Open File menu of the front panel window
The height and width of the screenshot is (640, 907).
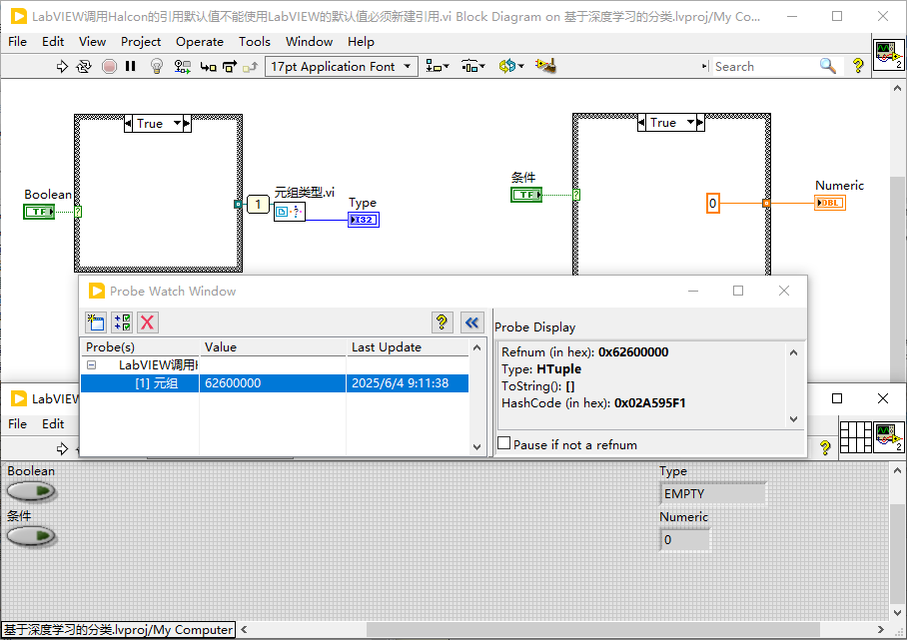[17, 423]
